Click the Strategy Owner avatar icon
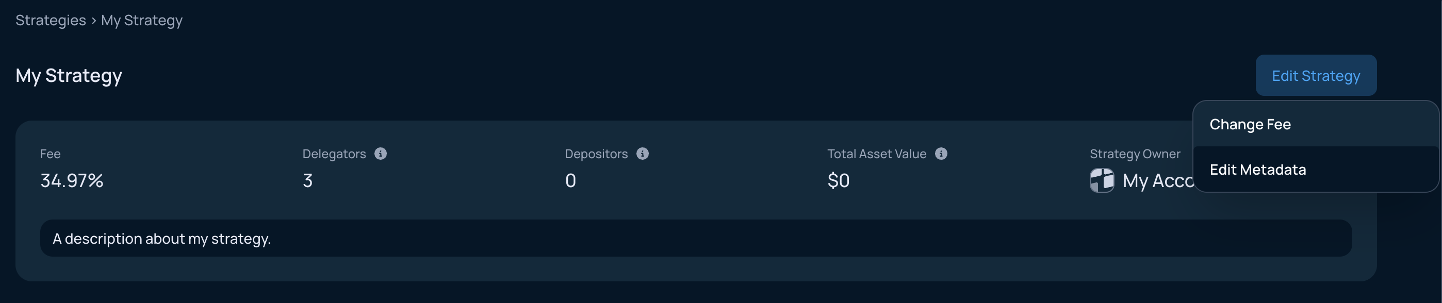This screenshot has width=1442, height=303. 1102,180
